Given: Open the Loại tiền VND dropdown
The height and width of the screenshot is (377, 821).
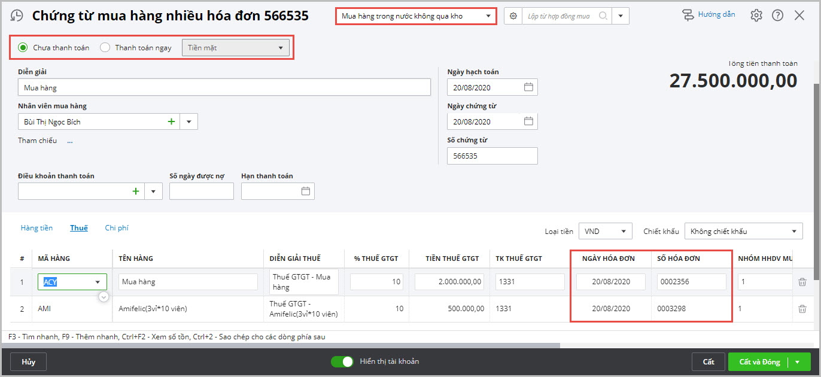Looking at the screenshot, I should [605, 231].
